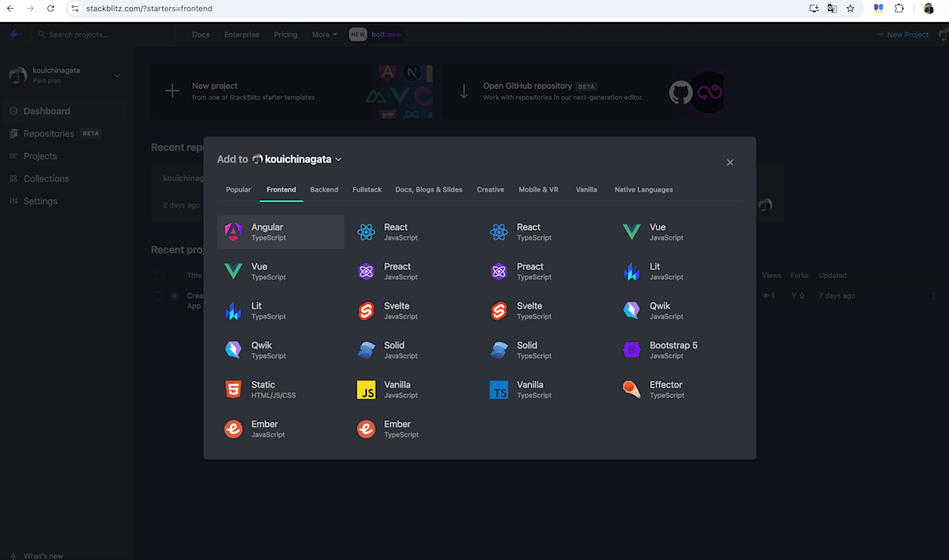
Task: Click the bolt.new badge
Action: 376,35
